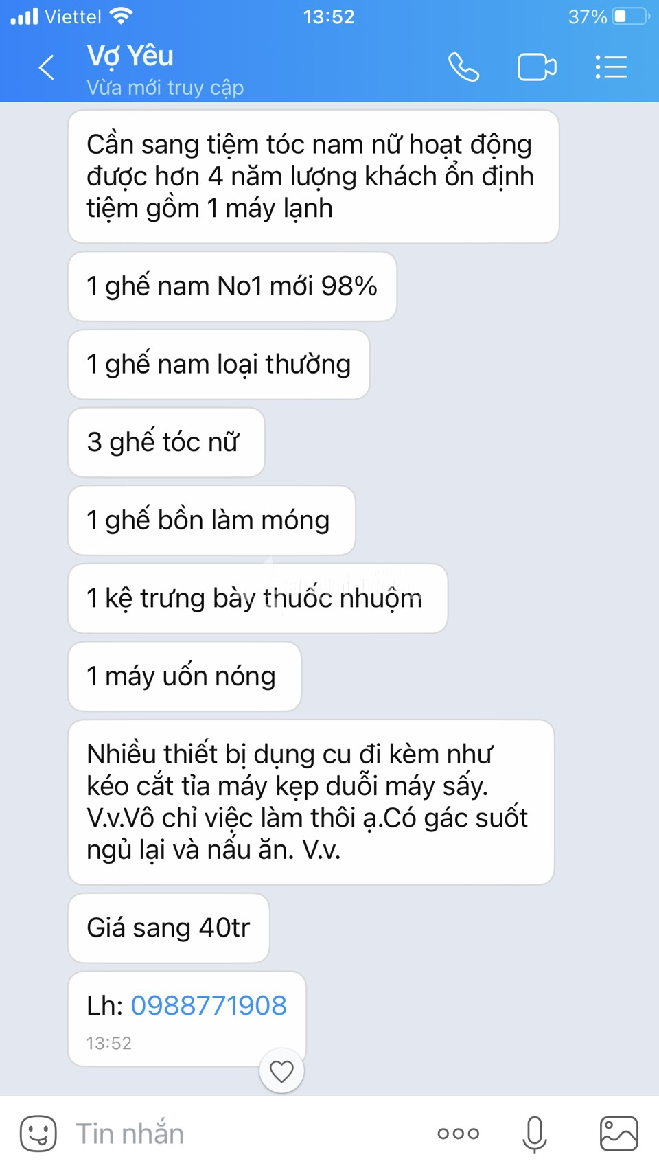
Task: Select the '1 ghế bồn làm móng' message
Action: tap(211, 520)
